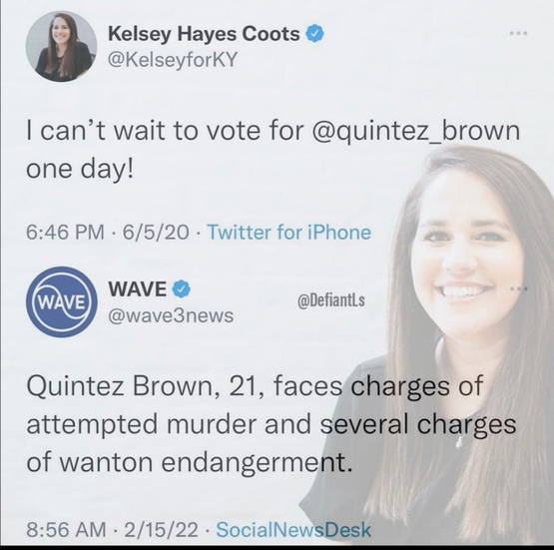Open the three-dot menu on Kelsey's tweet
This screenshot has width=554, height=550.
click(x=519, y=33)
